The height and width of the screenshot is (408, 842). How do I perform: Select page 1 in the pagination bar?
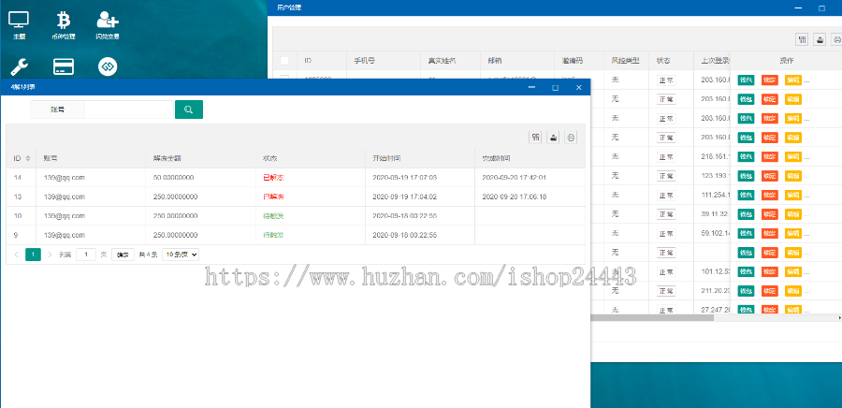point(34,255)
